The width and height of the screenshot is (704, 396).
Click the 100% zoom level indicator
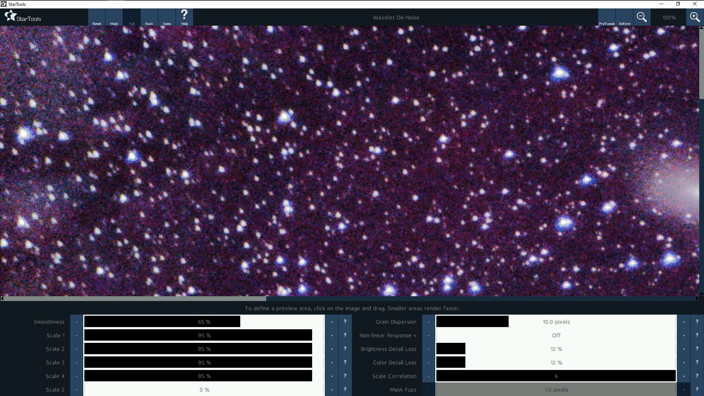[x=669, y=18]
